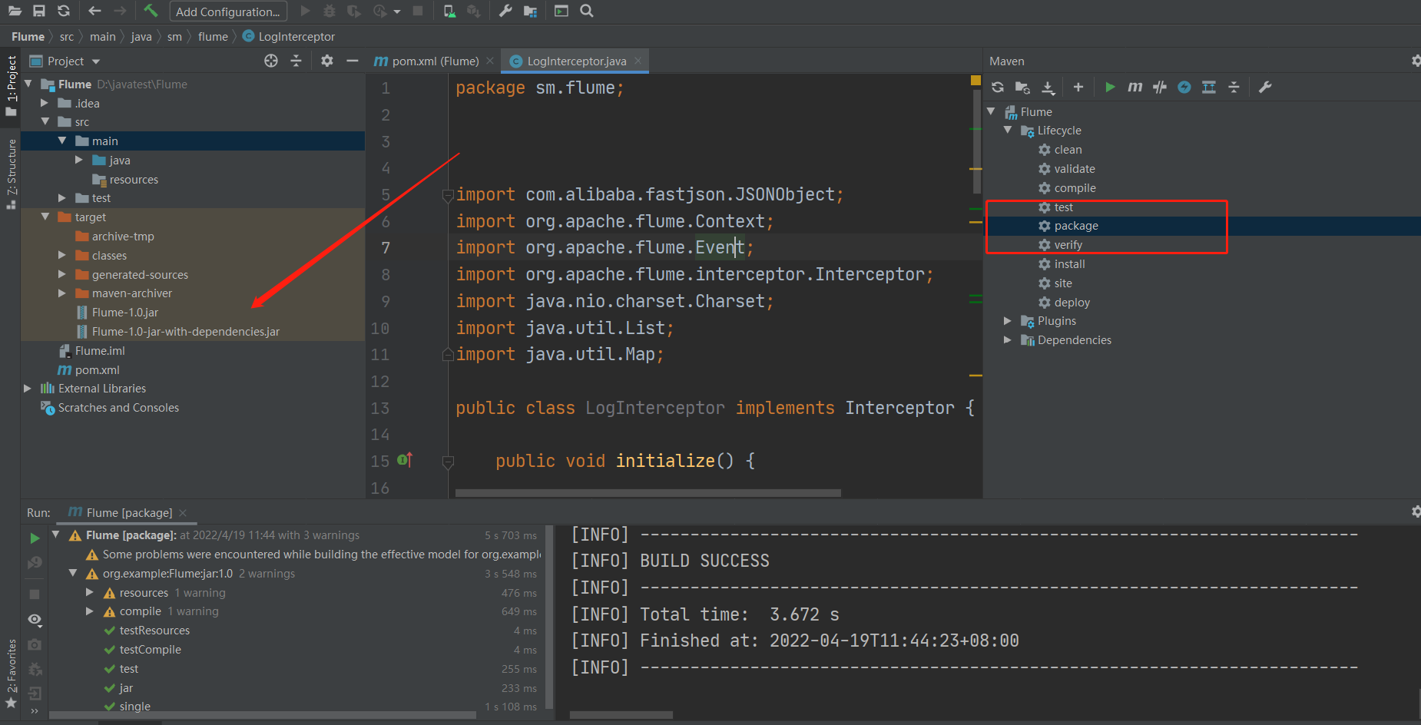This screenshot has height=725, width=1421.
Task: Open Maven settings wrench icon
Action: (x=1265, y=87)
